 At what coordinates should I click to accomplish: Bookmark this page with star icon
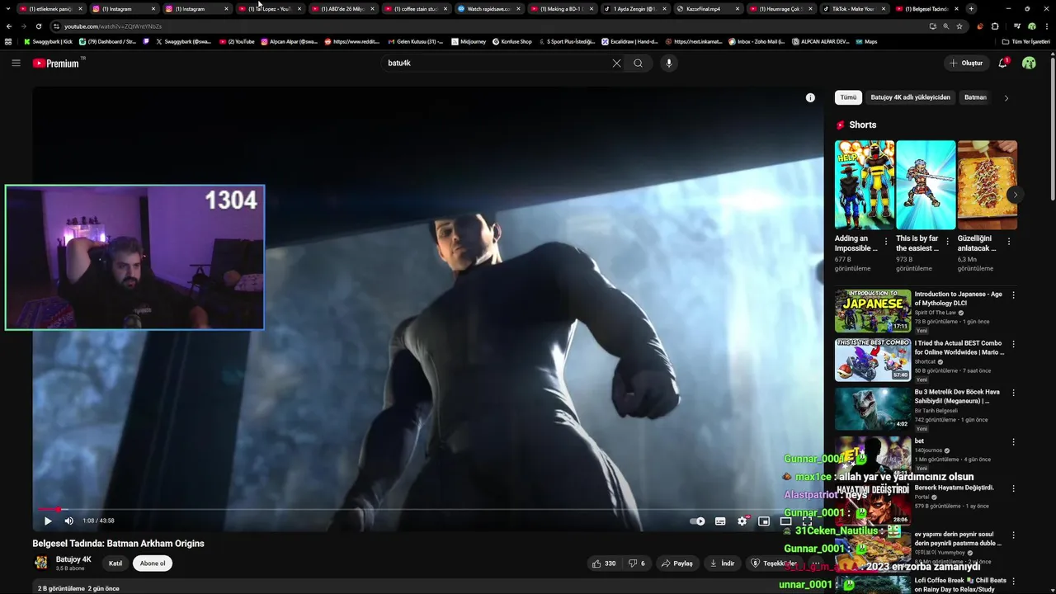click(959, 26)
